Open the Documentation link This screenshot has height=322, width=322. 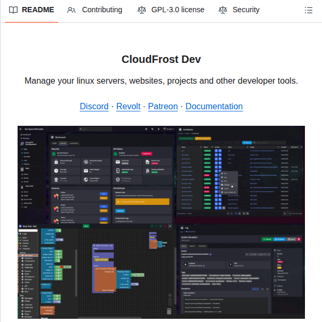[x=214, y=107]
